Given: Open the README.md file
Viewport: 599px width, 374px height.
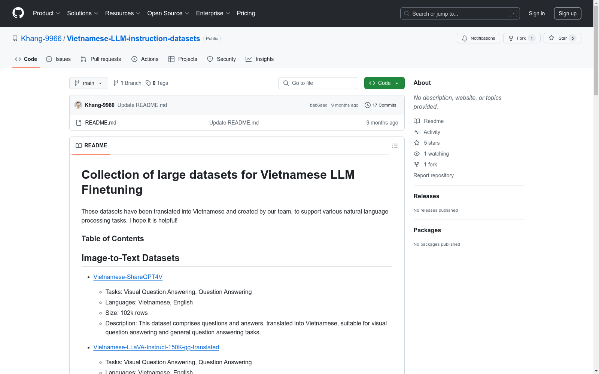Looking at the screenshot, I should point(101,123).
